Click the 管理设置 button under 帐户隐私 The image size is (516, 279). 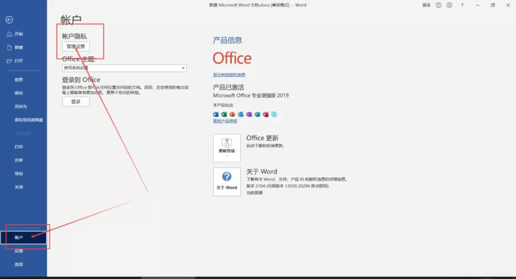pos(76,46)
